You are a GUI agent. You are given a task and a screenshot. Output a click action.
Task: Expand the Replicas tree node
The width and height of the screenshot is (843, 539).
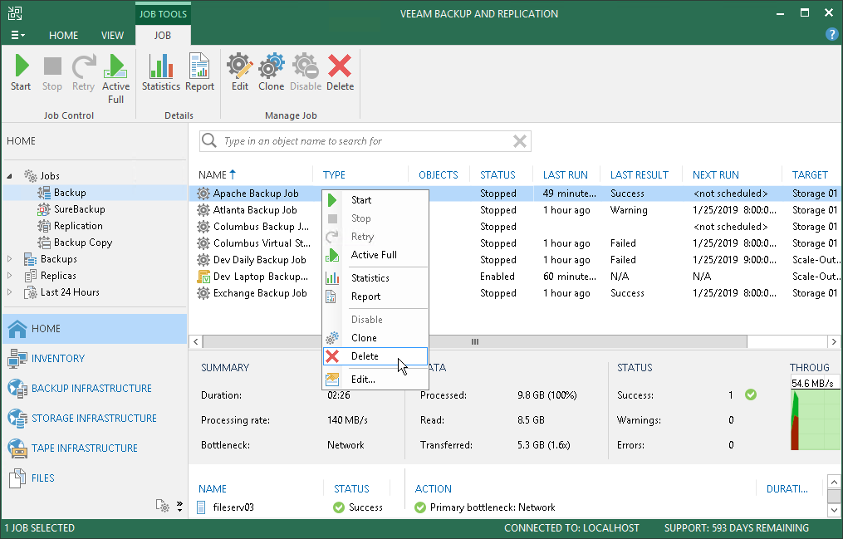[10, 276]
